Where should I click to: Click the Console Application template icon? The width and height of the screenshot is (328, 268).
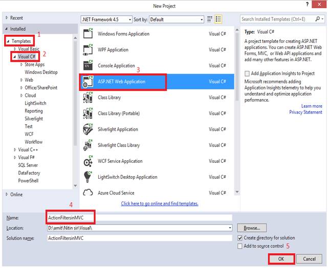pos(88,65)
